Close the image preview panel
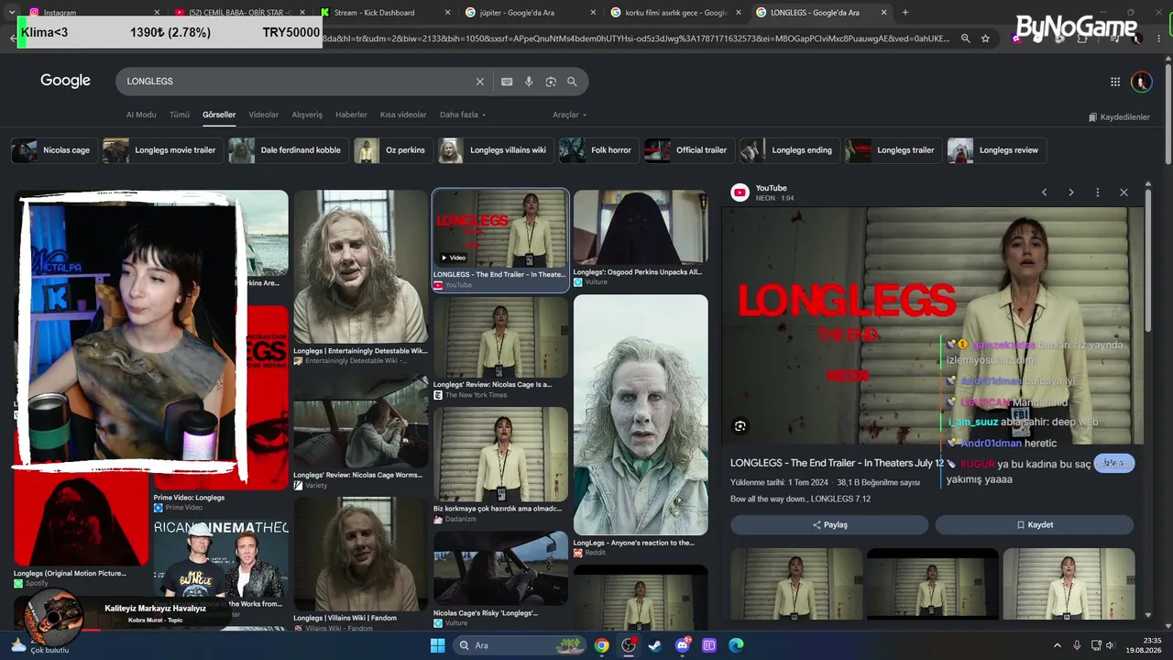Screen dimensions: 1173x660 1124,192
